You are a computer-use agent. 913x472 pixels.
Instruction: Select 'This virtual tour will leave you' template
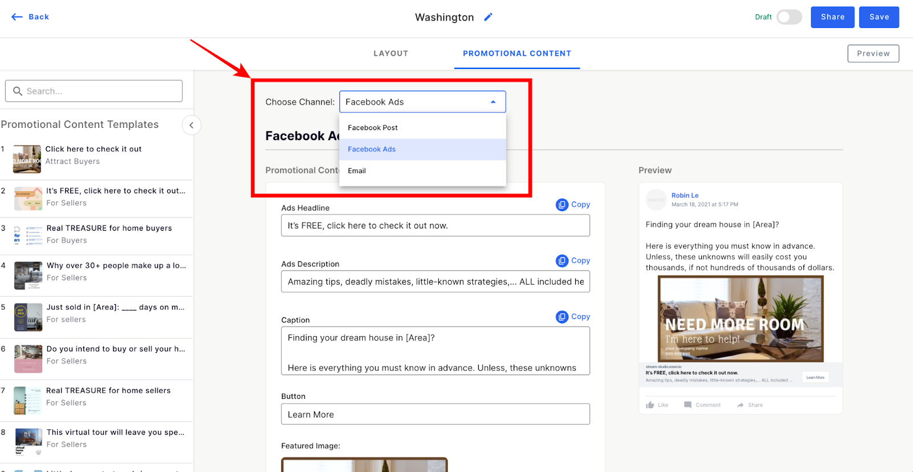click(x=96, y=442)
